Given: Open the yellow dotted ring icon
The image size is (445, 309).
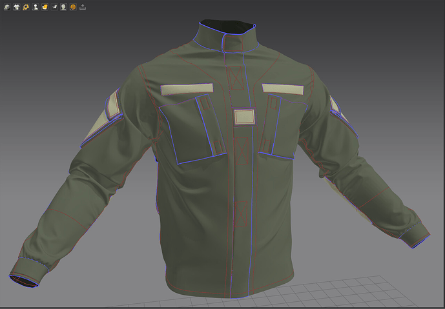Looking at the screenshot, I should tap(26, 7).
